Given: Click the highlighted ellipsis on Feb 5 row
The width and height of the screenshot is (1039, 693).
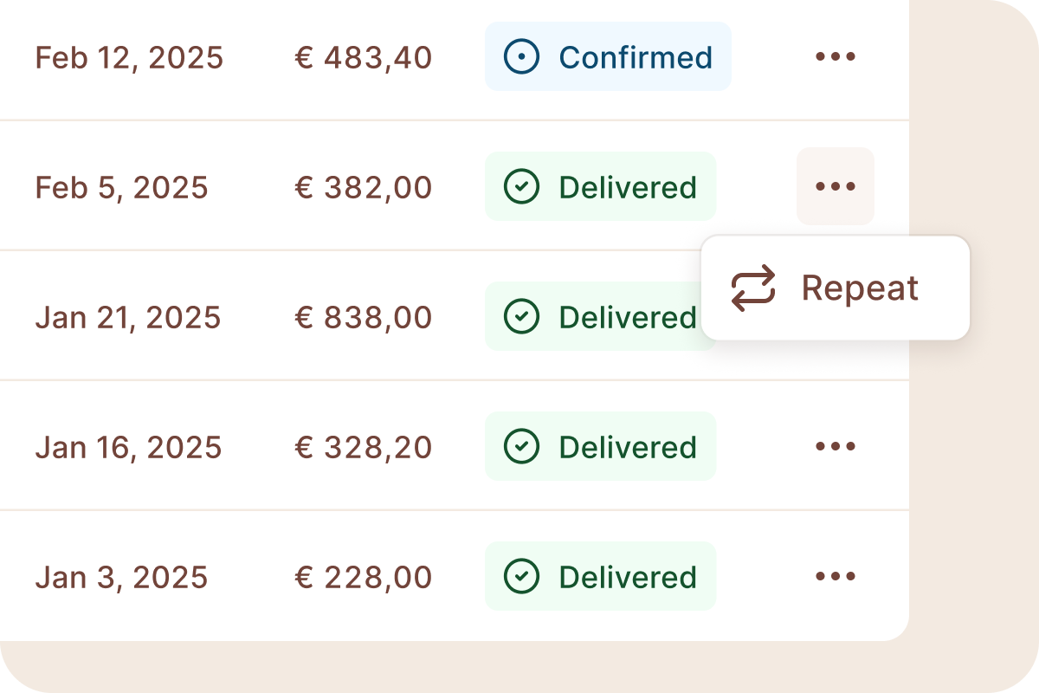Looking at the screenshot, I should tap(835, 186).
